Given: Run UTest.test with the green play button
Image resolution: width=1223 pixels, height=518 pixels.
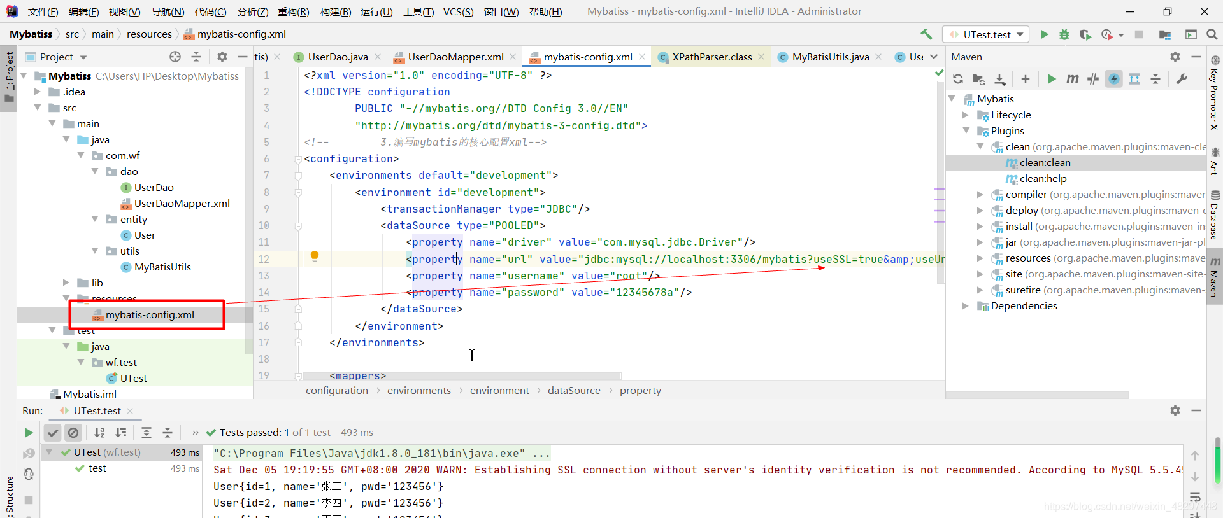Looking at the screenshot, I should click(1044, 34).
